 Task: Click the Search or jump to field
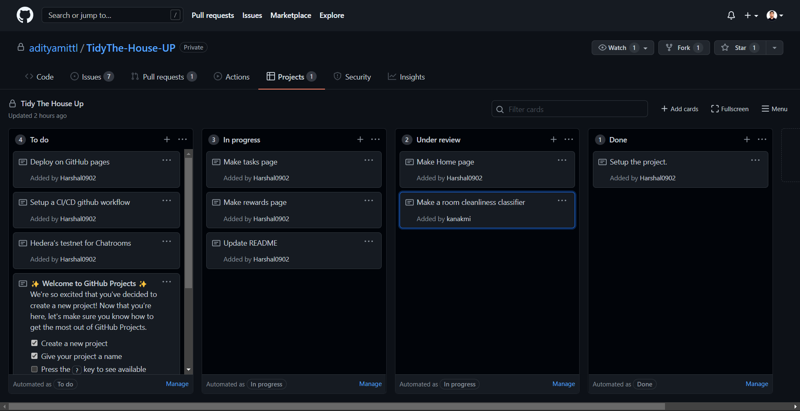(112, 15)
